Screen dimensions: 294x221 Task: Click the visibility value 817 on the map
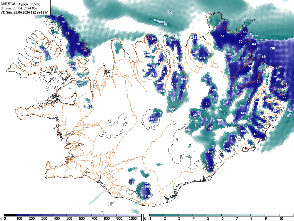click(162, 22)
